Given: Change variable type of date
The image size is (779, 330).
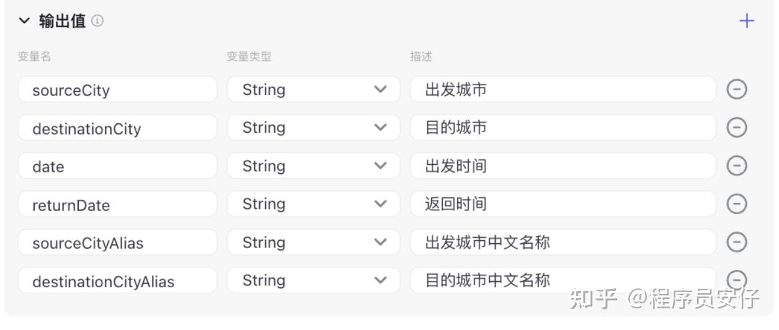Looking at the screenshot, I should tap(313, 166).
